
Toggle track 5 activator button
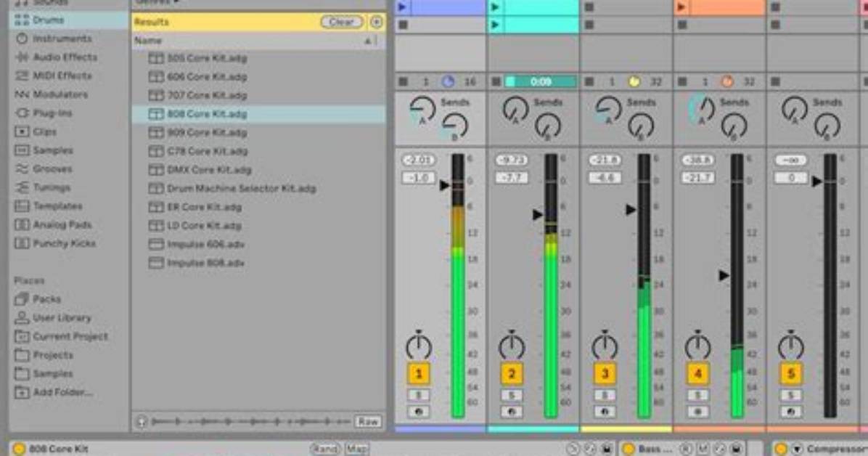790,374
